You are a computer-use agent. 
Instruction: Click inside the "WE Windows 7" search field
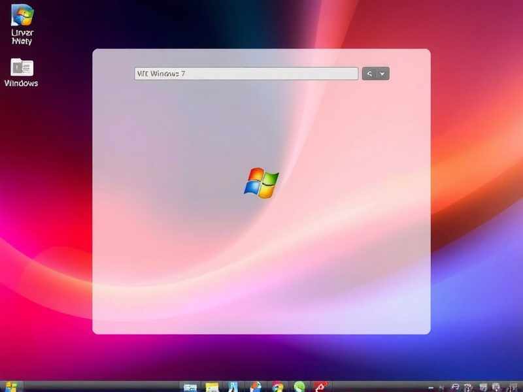(245, 73)
